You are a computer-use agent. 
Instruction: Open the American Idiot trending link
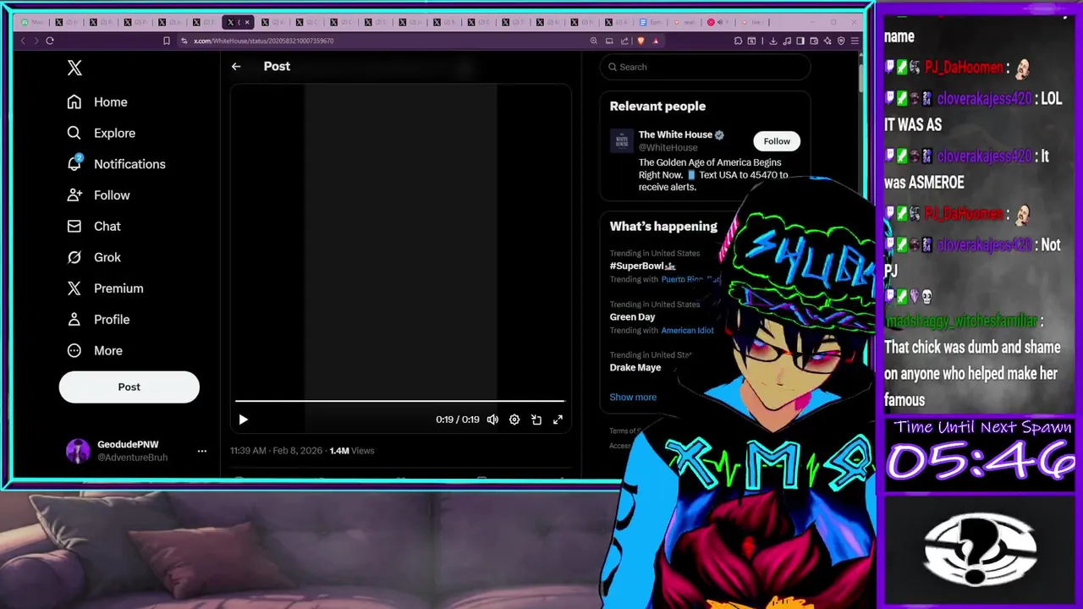(x=687, y=331)
